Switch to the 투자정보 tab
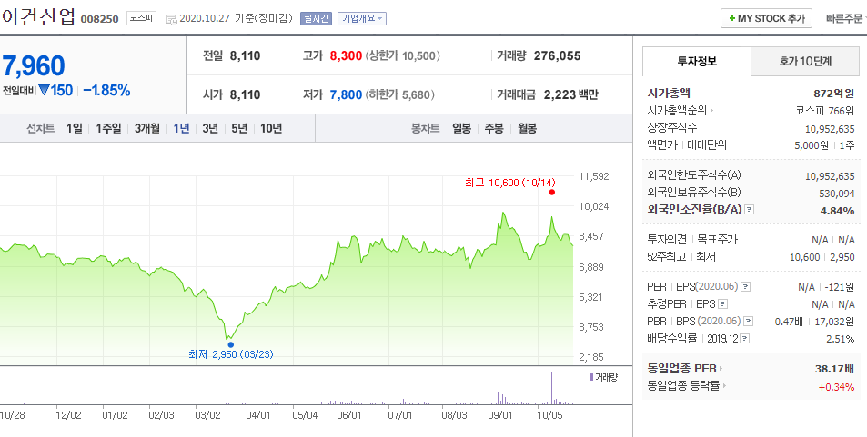 pos(697,61)
